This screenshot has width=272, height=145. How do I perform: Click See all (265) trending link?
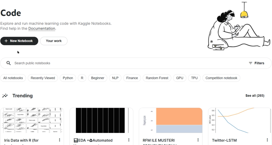(x=255, y=96)
